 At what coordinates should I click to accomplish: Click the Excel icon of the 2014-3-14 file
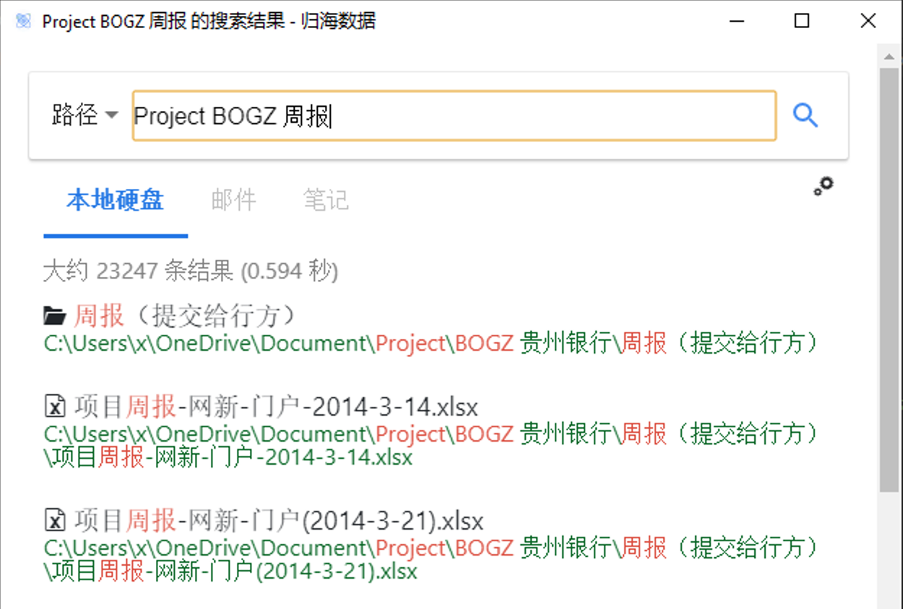pos(55,408)
